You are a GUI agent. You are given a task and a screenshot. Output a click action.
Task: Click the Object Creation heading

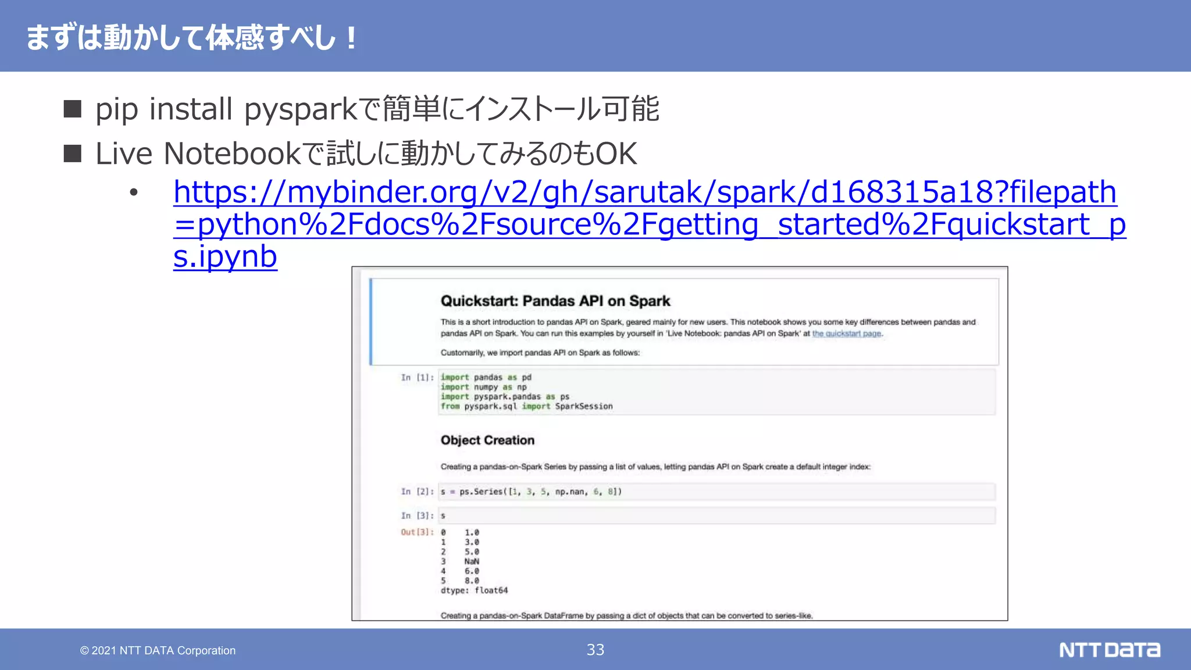click(487, 440)
